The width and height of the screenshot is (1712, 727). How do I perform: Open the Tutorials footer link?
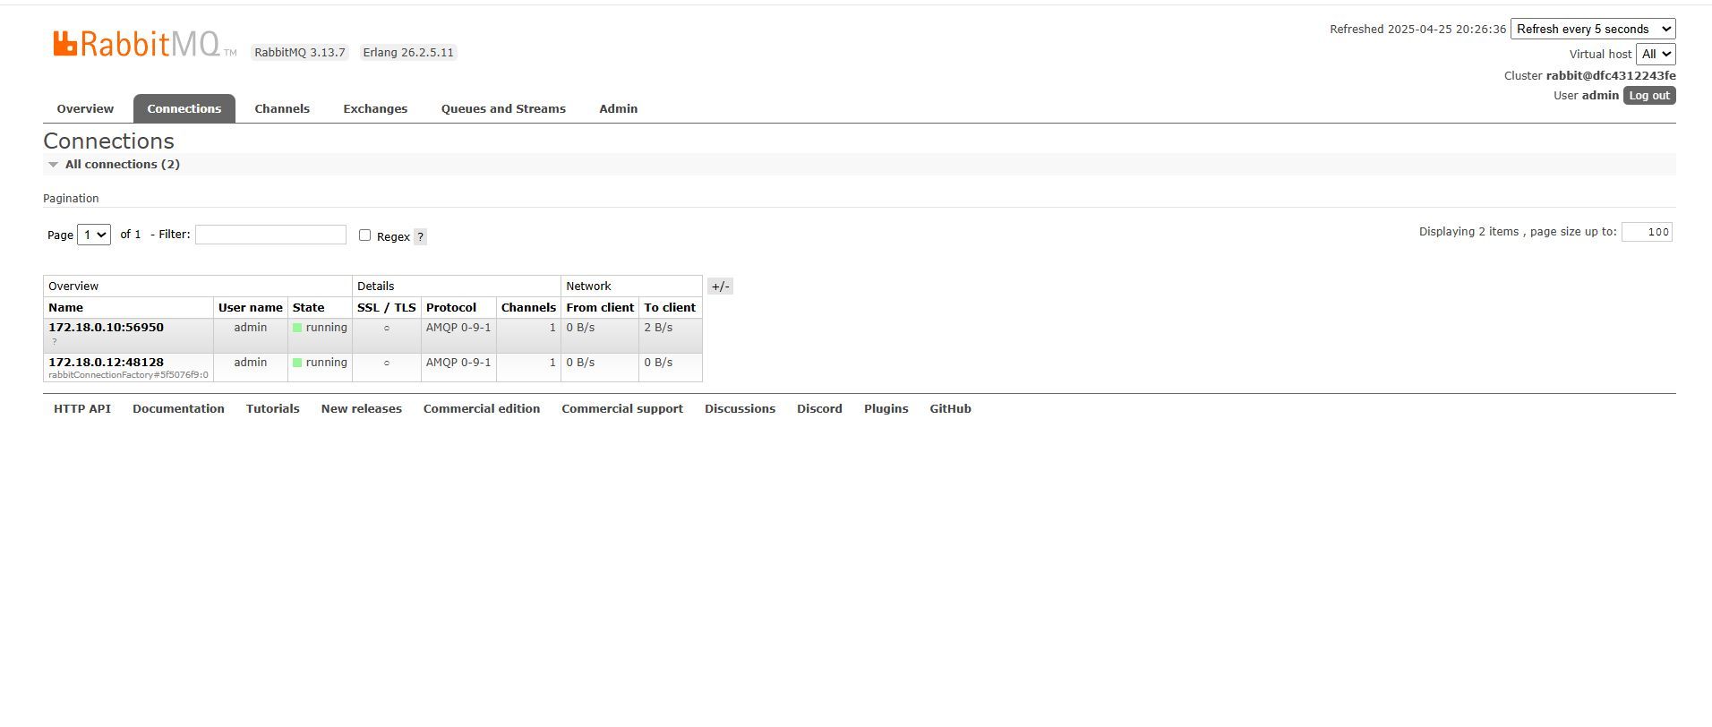[273, 408]
